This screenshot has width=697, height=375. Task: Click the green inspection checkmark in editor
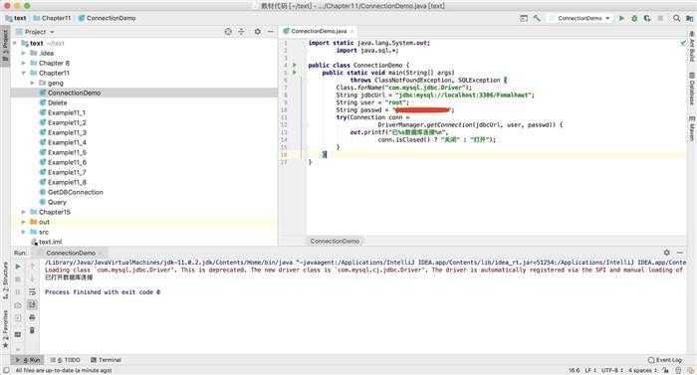pyautogui.click(x=683, y=43)
